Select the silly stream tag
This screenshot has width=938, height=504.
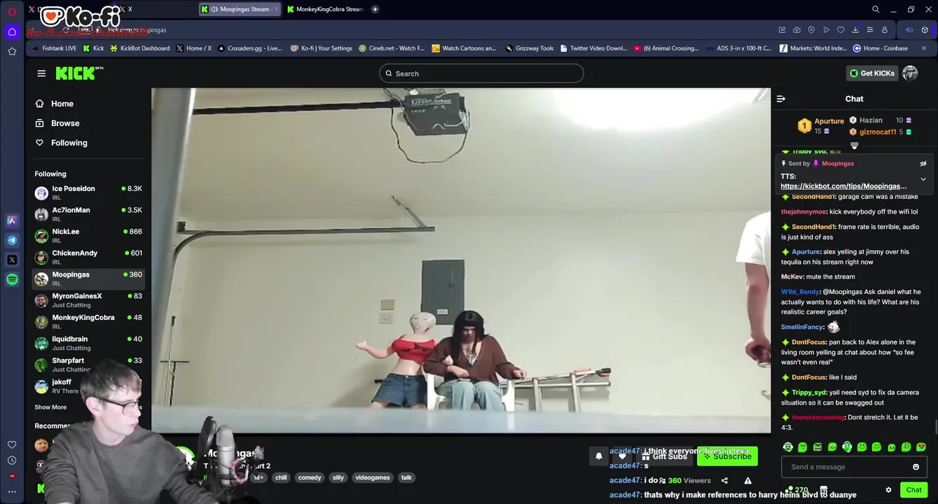[338, 477]
